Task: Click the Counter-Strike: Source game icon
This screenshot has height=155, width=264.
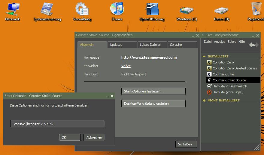Action: click(x=209, y=80)
